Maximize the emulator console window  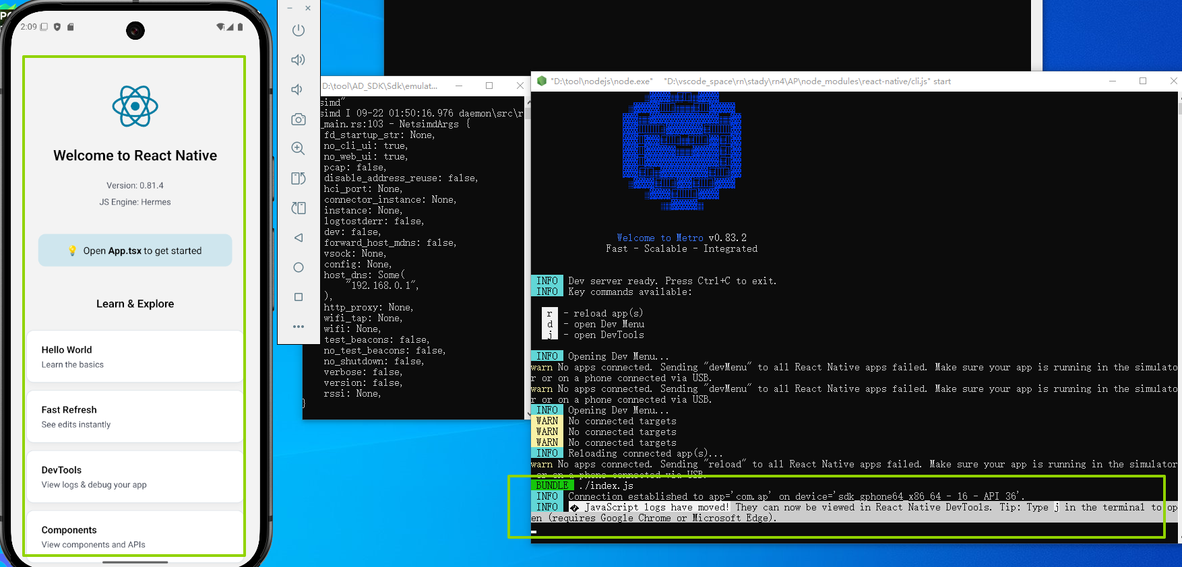point(489,86)
